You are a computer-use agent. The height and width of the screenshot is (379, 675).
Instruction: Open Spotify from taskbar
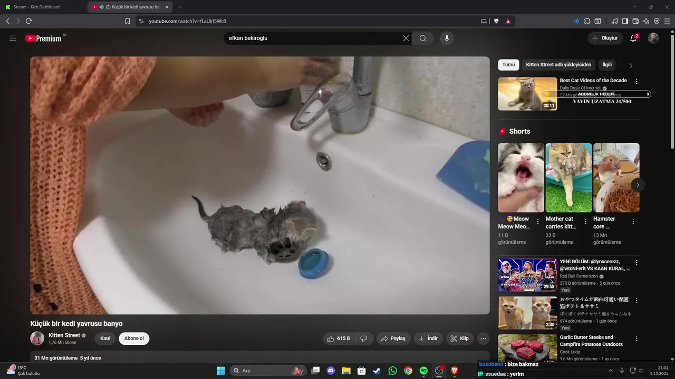tap(423, 371)
